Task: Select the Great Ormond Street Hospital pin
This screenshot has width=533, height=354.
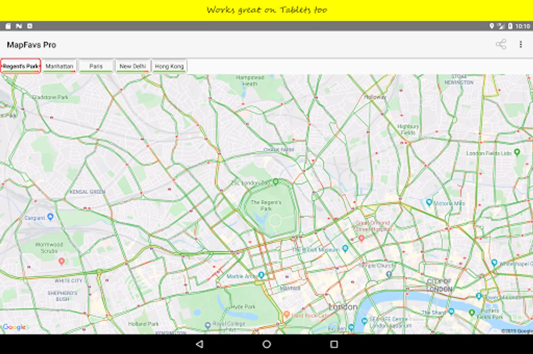Action: tap(361, 238)
